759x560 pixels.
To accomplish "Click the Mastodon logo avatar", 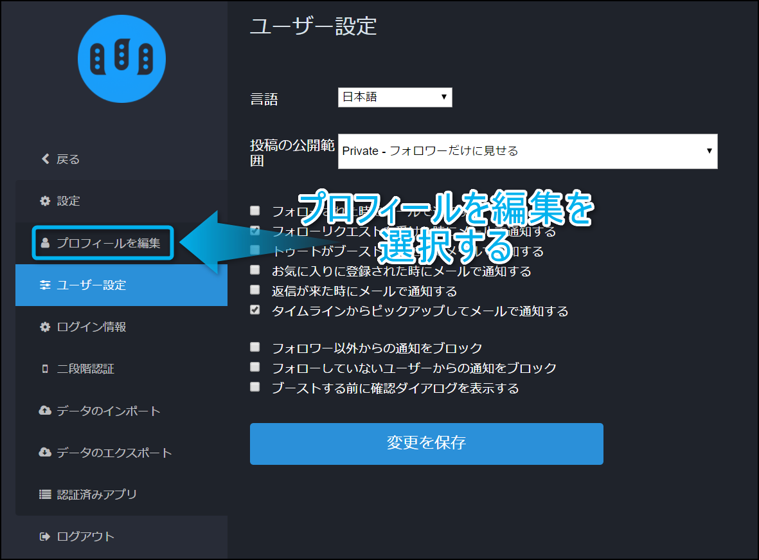I will point(121,59).
